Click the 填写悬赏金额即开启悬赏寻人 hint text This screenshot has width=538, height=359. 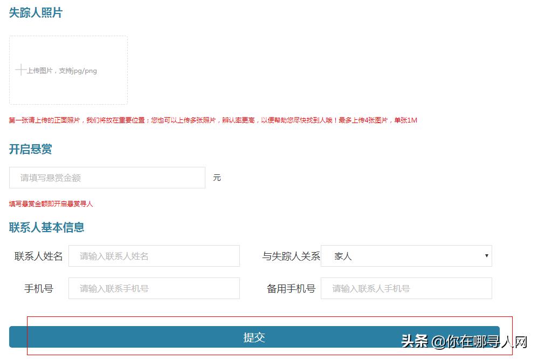tap(51, 204)
